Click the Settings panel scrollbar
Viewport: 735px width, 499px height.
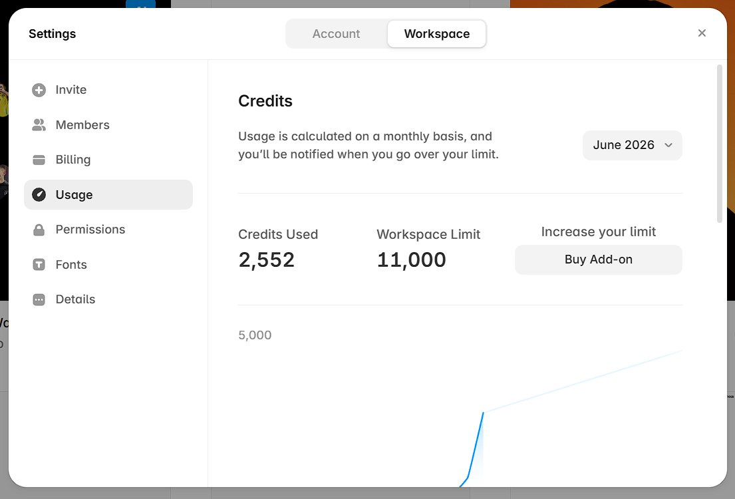tap(720, 144)
